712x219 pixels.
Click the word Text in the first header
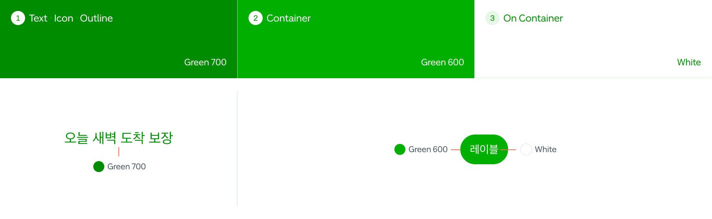click(38, 18)
